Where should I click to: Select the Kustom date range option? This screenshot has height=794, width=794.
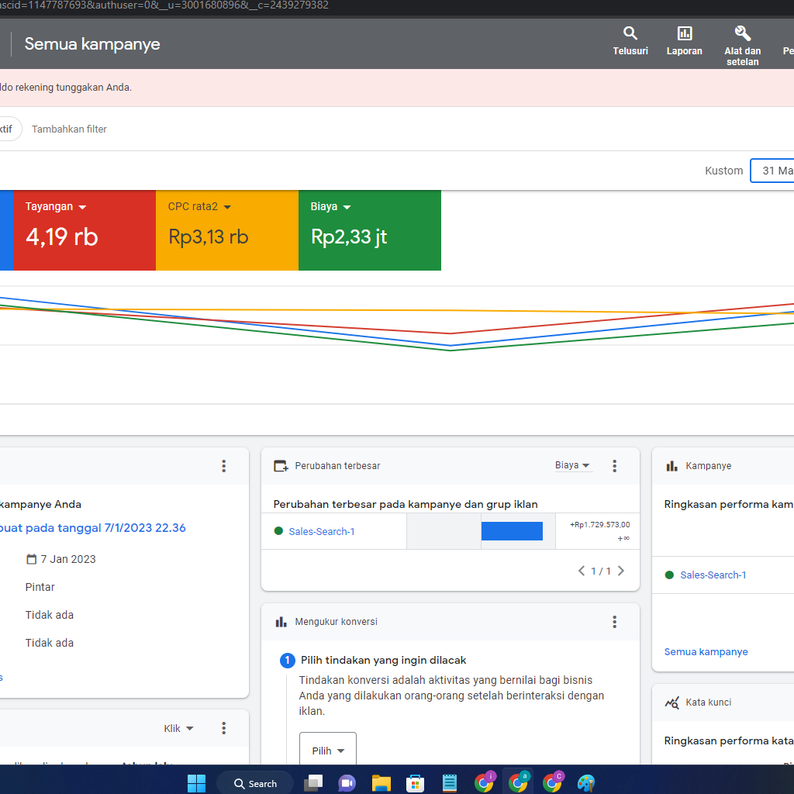[x=723, y=170]
